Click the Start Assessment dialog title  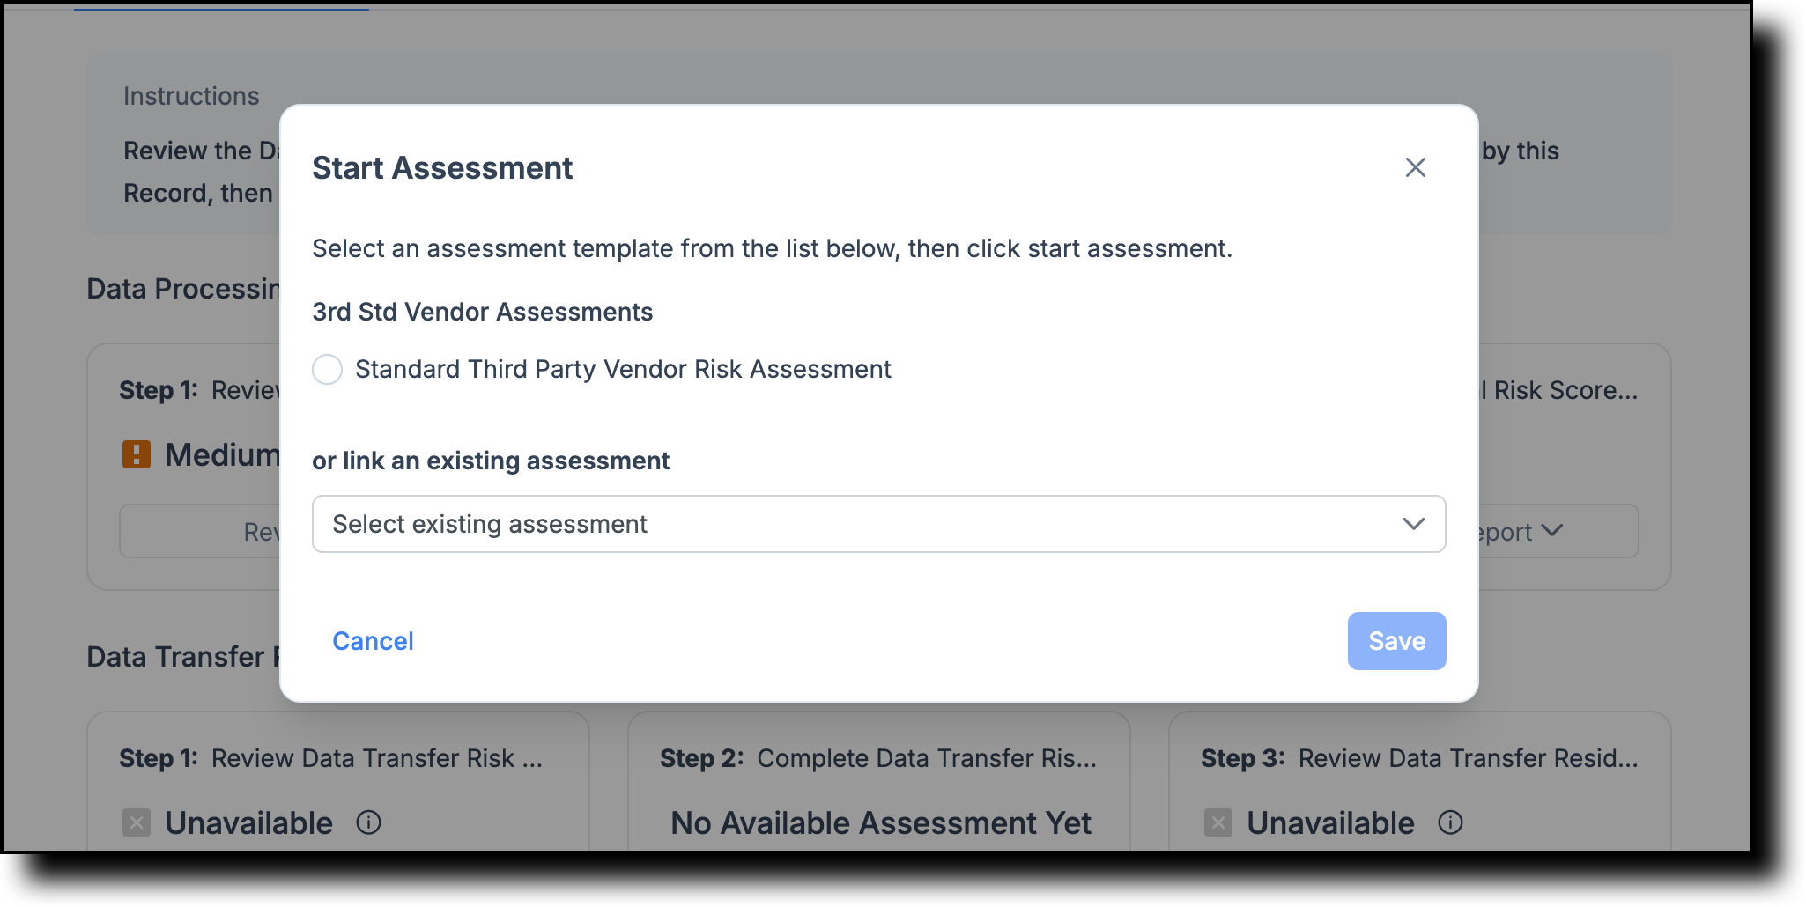(x=442, y=167)
